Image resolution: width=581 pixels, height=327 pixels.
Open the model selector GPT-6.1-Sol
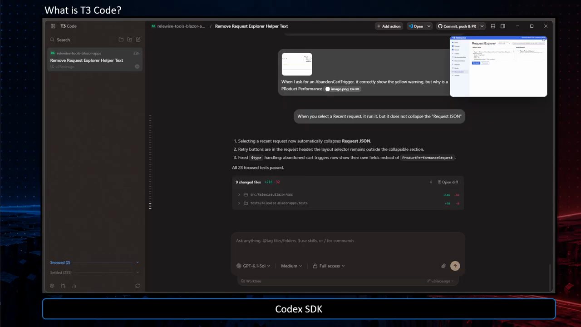pyautogui.click(x=253, y=266)
